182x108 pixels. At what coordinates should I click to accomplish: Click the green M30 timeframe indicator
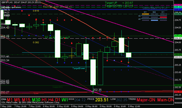(36, 100)
